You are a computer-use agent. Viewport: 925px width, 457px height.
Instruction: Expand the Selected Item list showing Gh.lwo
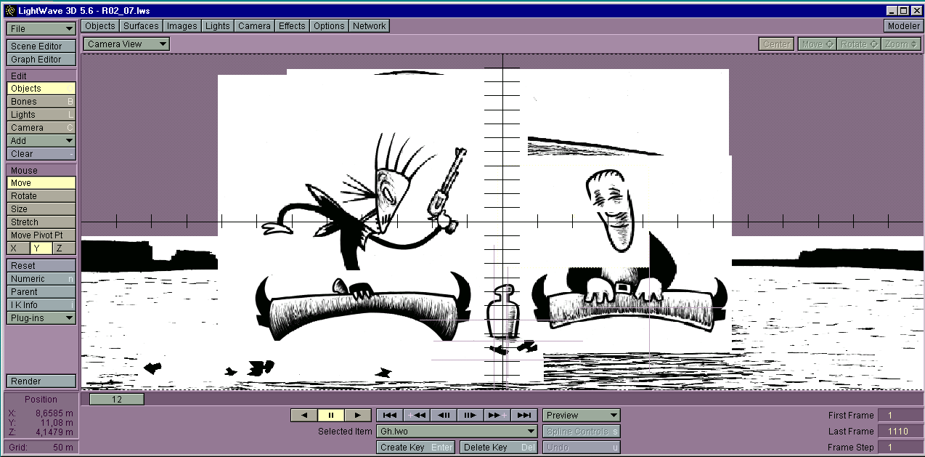click(457, 432)
